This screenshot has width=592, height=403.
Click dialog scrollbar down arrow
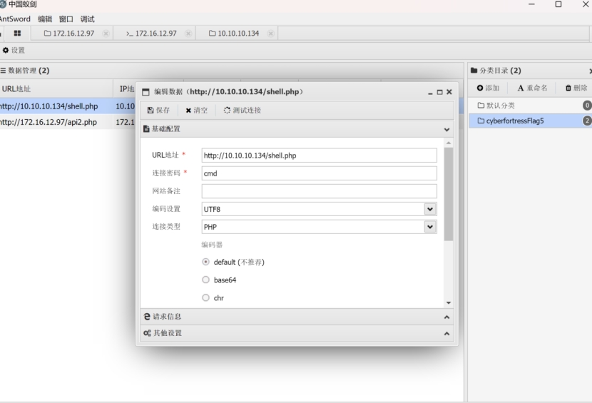pos(449,303)
